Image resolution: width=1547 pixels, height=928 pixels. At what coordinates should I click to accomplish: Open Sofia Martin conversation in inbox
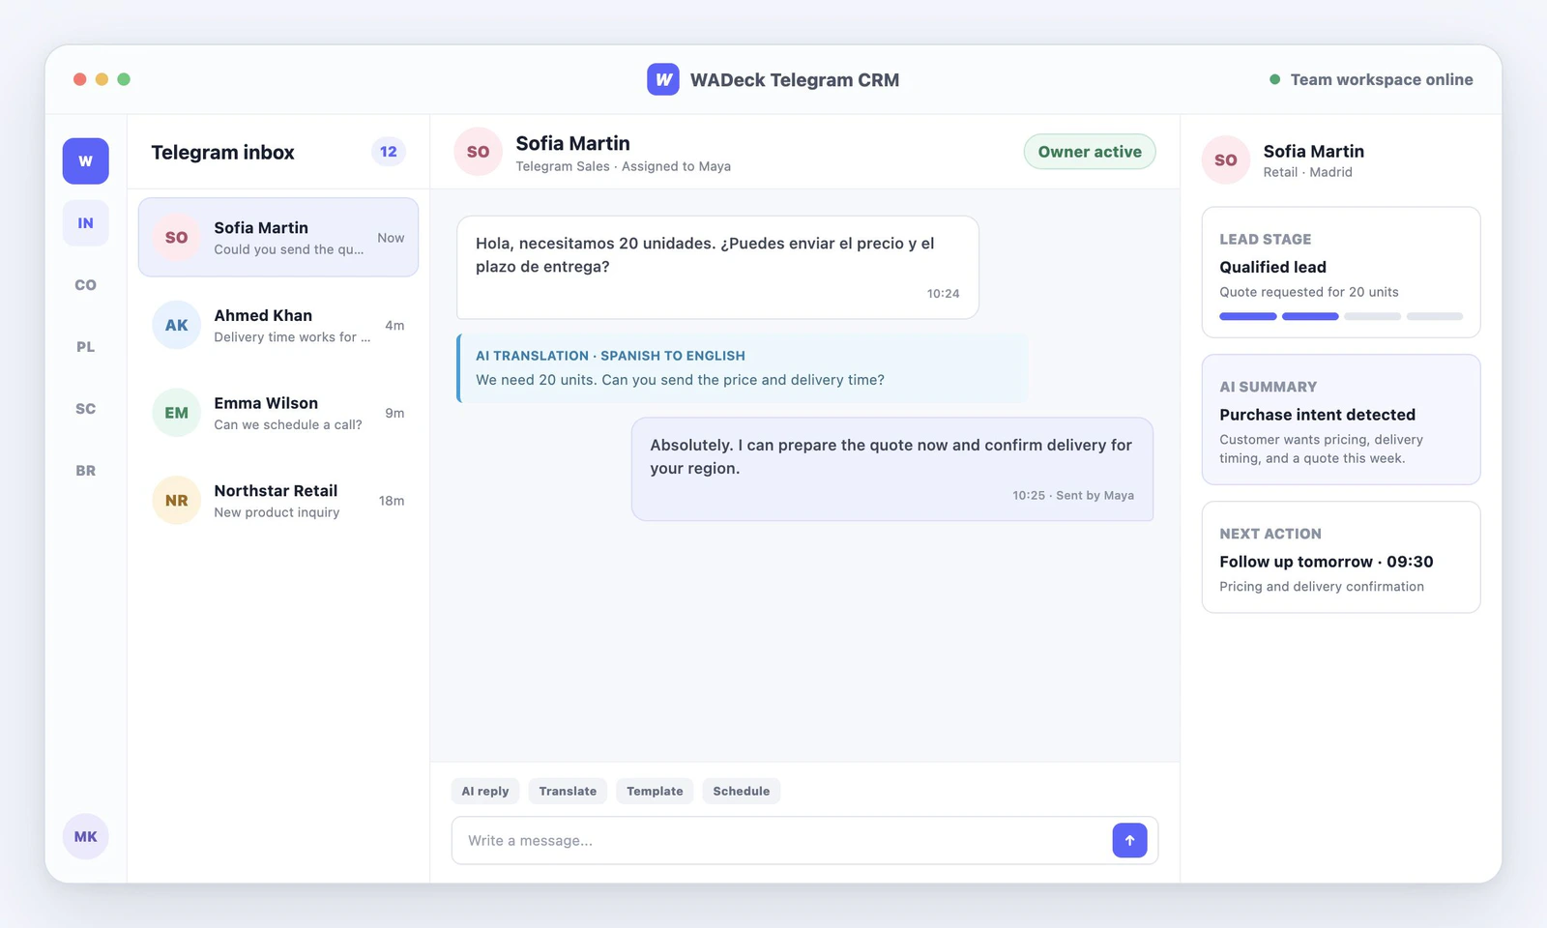pos(278,238)
